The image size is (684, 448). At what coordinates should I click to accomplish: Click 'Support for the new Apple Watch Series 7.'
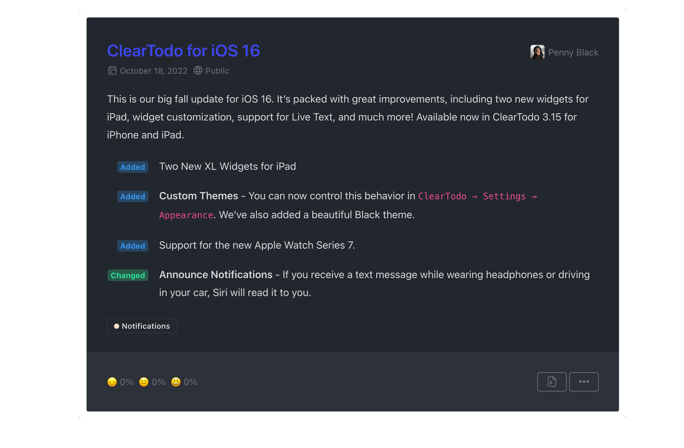pyautogui.click(x=257, y=245)
